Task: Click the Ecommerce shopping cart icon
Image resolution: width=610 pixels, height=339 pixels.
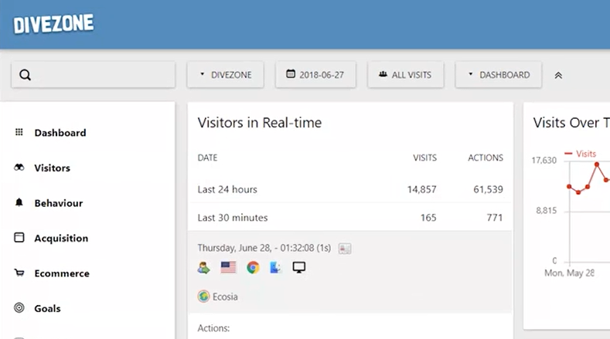Action: 19,273
